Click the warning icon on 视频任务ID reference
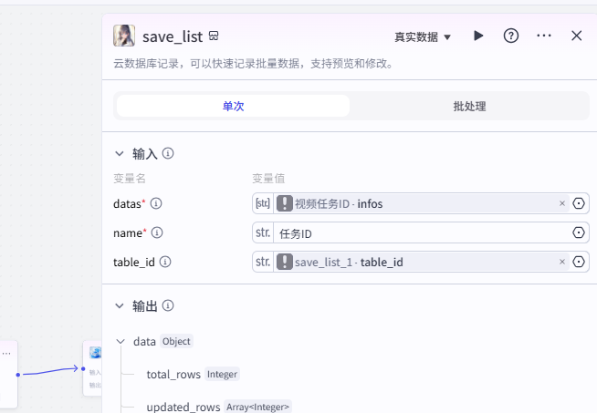The width and height of the screenshot is (597, 413). click(x=285, y=203)
